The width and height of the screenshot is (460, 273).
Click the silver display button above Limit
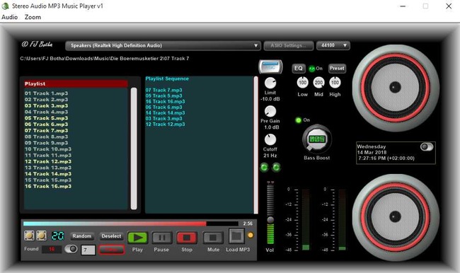point(270,67)
